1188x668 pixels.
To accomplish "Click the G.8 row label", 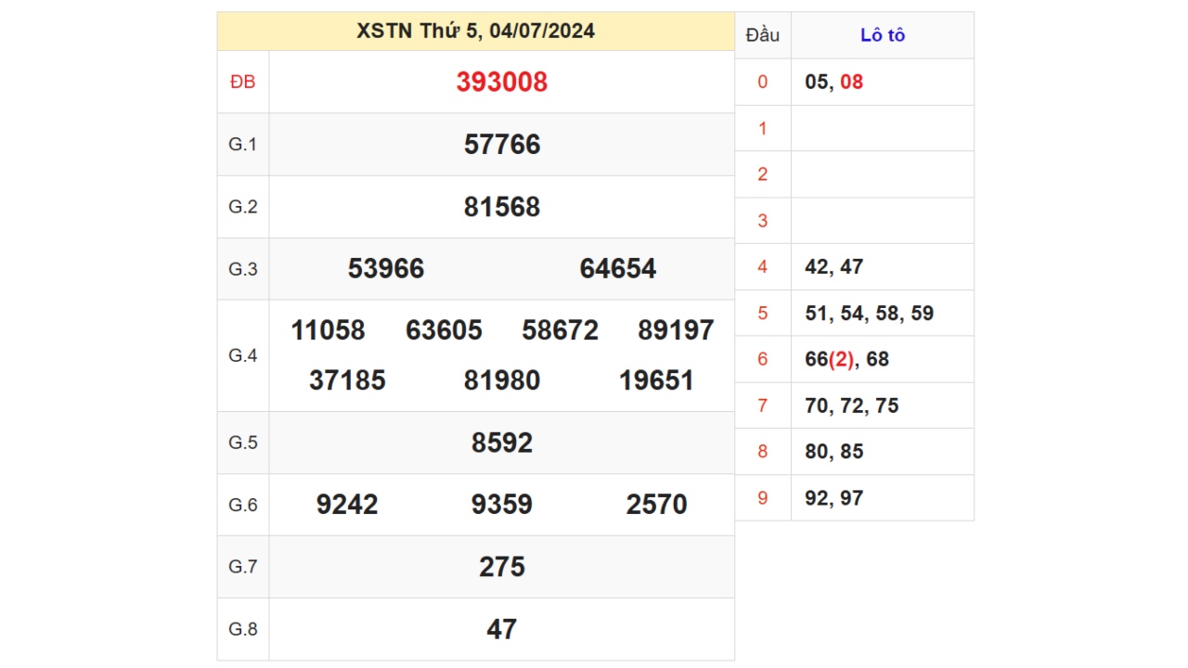I will pyautogui.click(x=243, y=629).
